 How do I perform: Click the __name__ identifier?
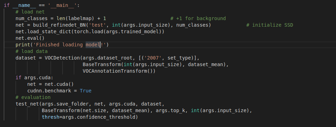point(24,5)
